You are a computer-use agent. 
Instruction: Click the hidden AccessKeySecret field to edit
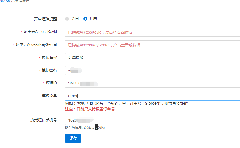152,45
